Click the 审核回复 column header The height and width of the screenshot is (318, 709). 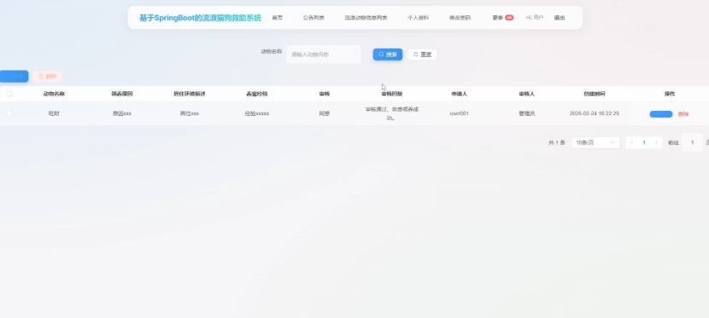(392, 94)
